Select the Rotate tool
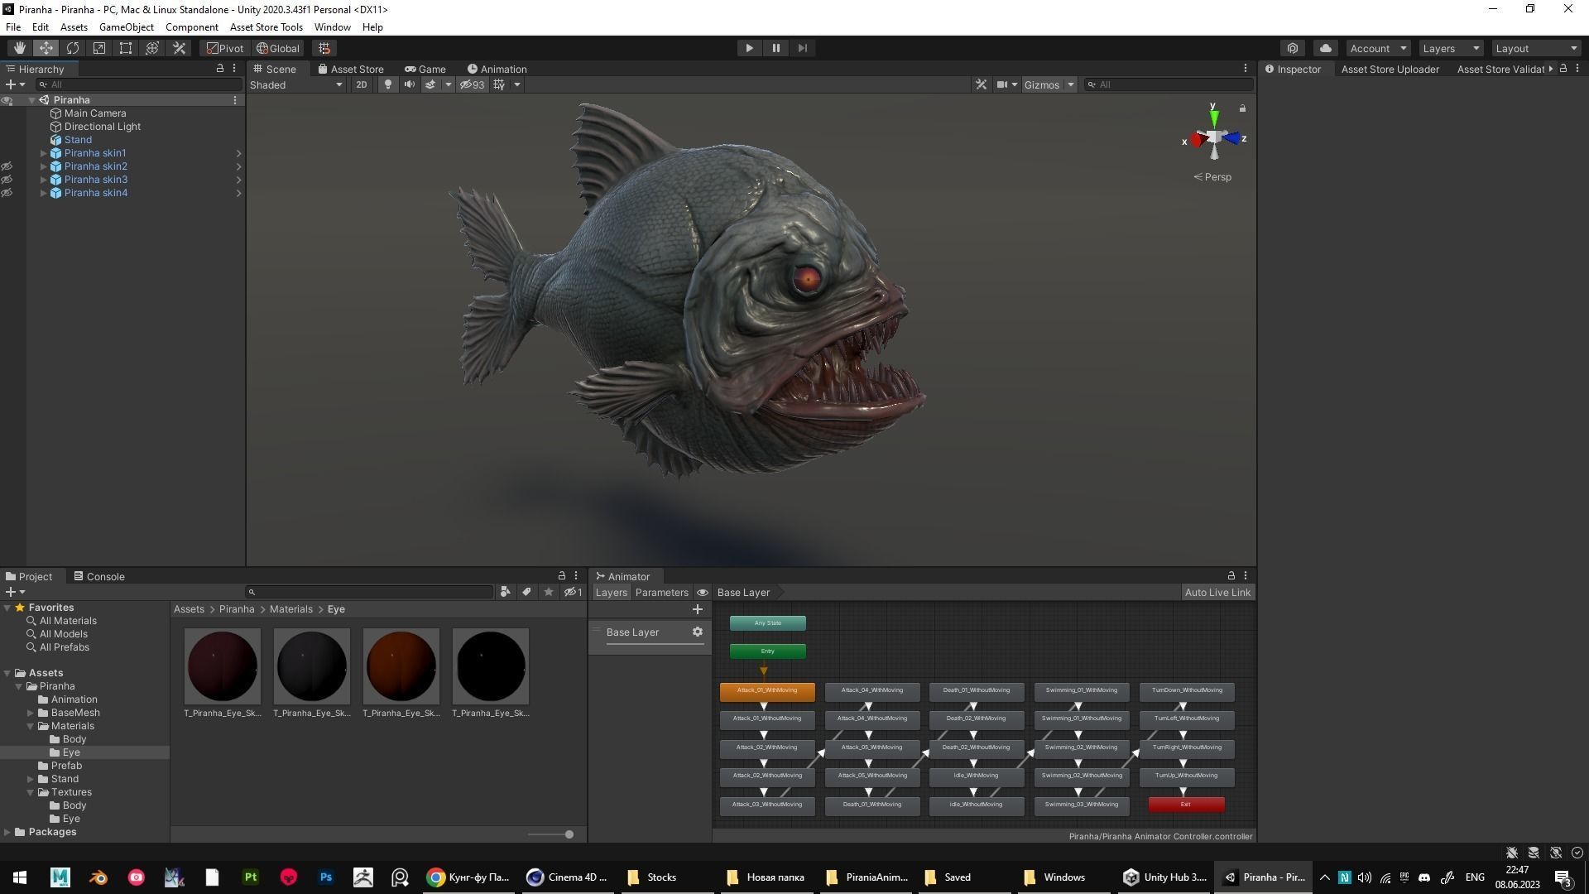Viewport: 1589px width, 894px height. pyautogui.click(x=73, y=48)
